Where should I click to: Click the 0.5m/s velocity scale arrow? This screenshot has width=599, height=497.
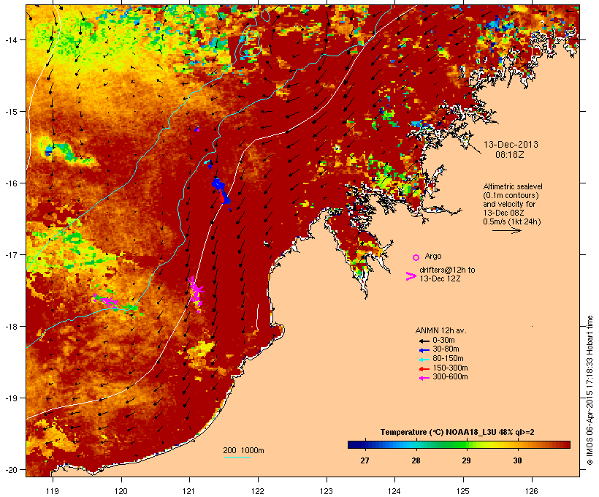click(506, 230)
